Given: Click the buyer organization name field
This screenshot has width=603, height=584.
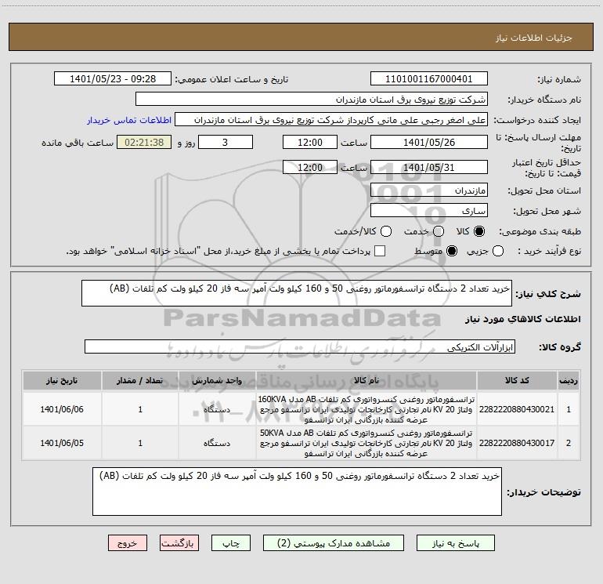Looking at the screenshot, I should [x=312, y=99].
